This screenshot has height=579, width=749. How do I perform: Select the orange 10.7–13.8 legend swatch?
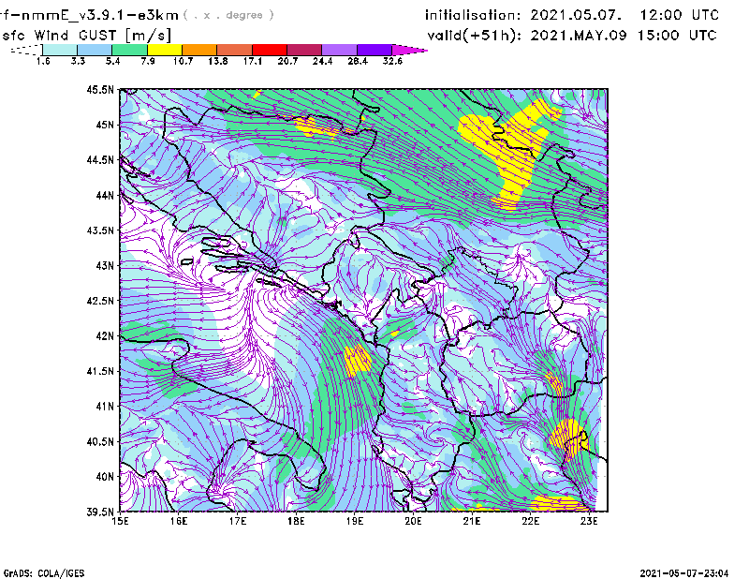pos(199,50)
